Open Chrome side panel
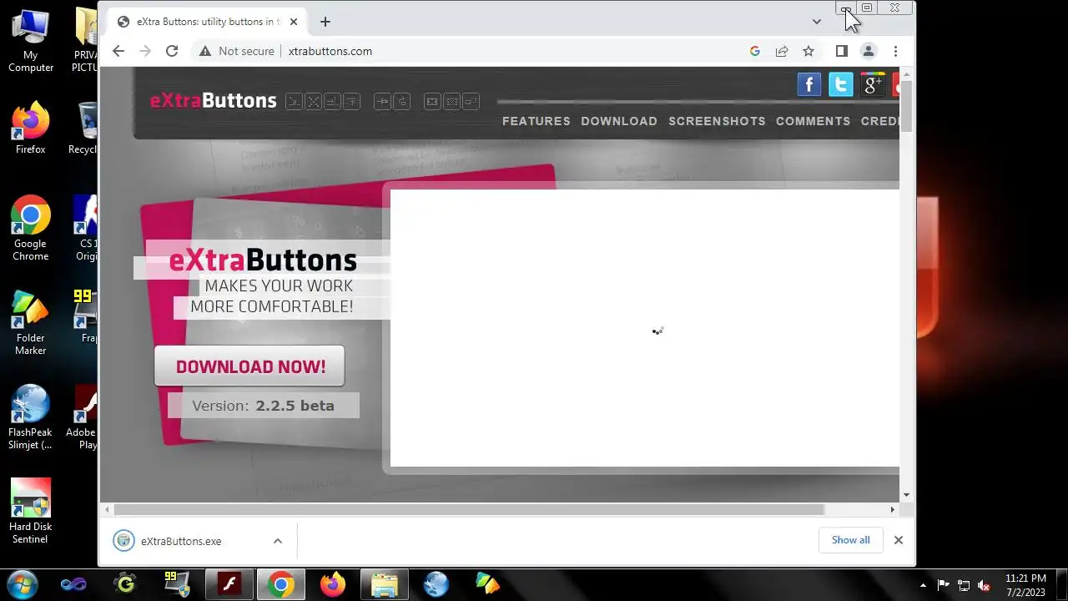 (x=841, y=51)
